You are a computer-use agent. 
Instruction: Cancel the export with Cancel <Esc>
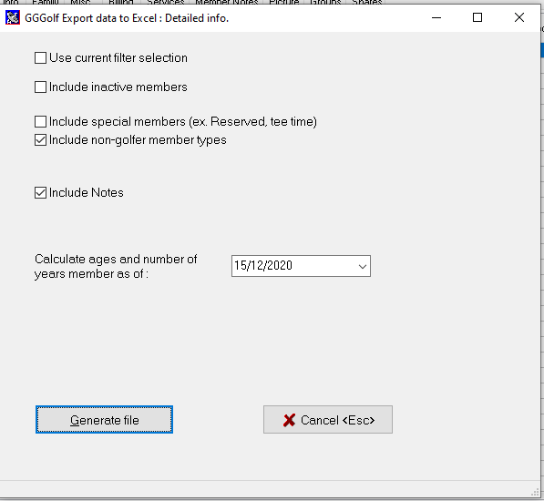click(x=328, y=420)
